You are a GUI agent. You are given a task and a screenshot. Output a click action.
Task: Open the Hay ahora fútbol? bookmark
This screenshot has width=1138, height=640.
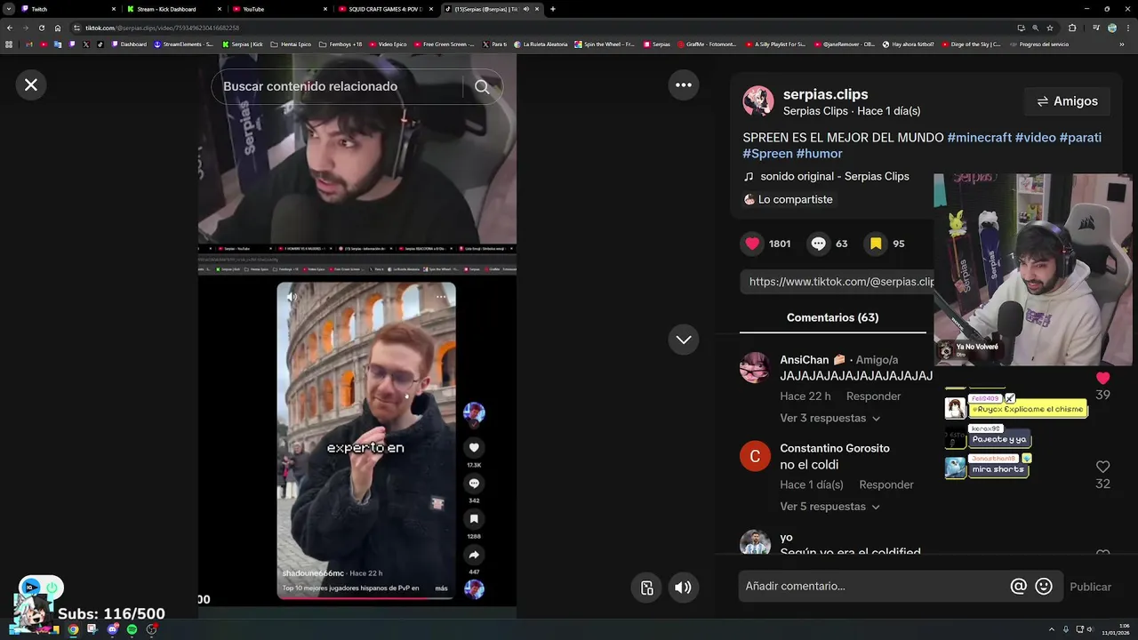click(x=909, y=44)
